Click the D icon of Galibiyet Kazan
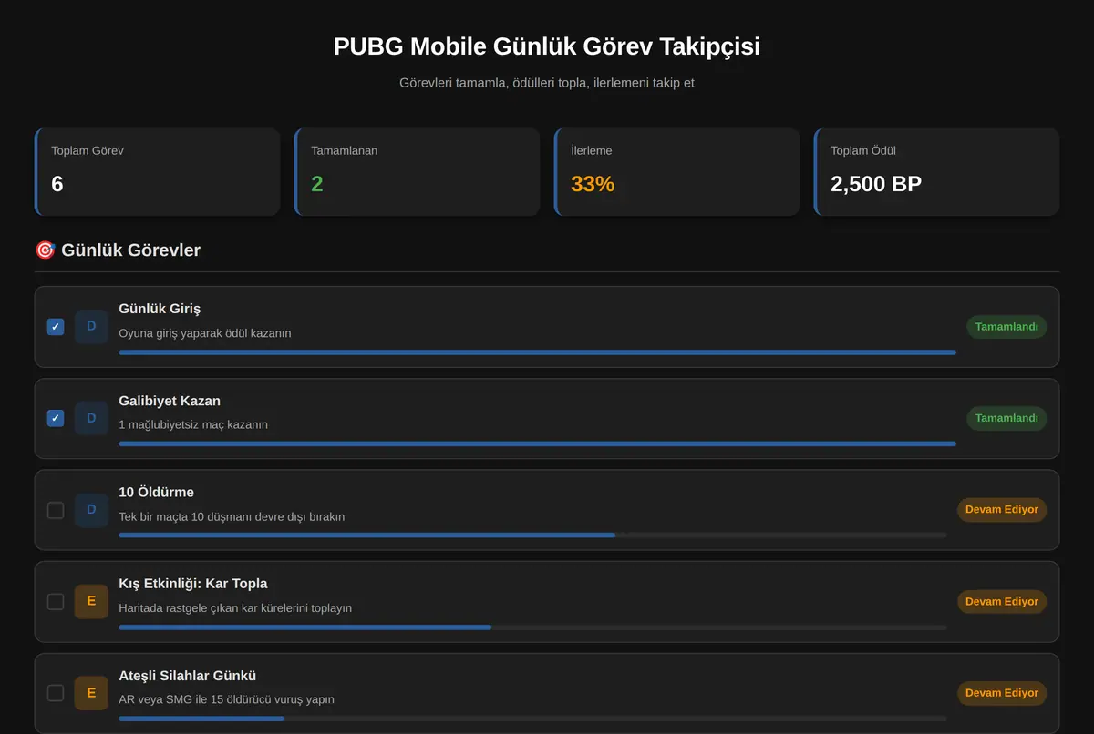This screenshot has width=1094, height=734. tap(91, 419)
